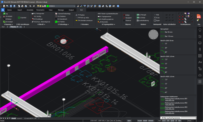203x122 pixels.
Task: Open the Structure tree panel icon
Action: point(200,68)
